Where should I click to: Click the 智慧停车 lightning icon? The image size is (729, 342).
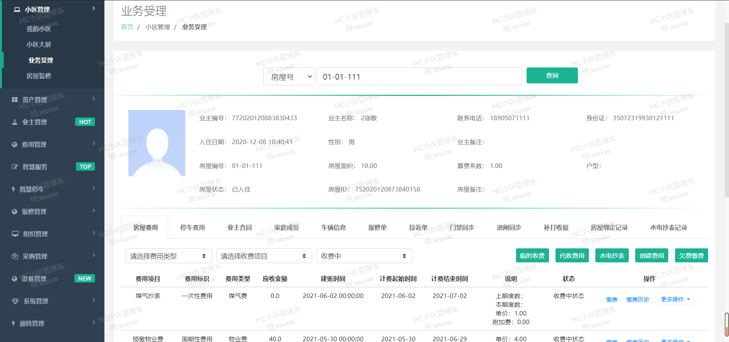14,189
